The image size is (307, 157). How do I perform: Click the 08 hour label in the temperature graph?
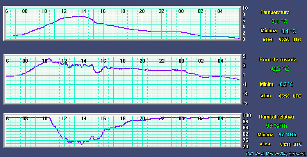point(25,11)
